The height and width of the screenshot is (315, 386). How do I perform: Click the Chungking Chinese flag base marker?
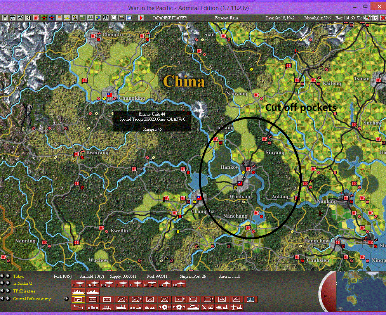109,95
